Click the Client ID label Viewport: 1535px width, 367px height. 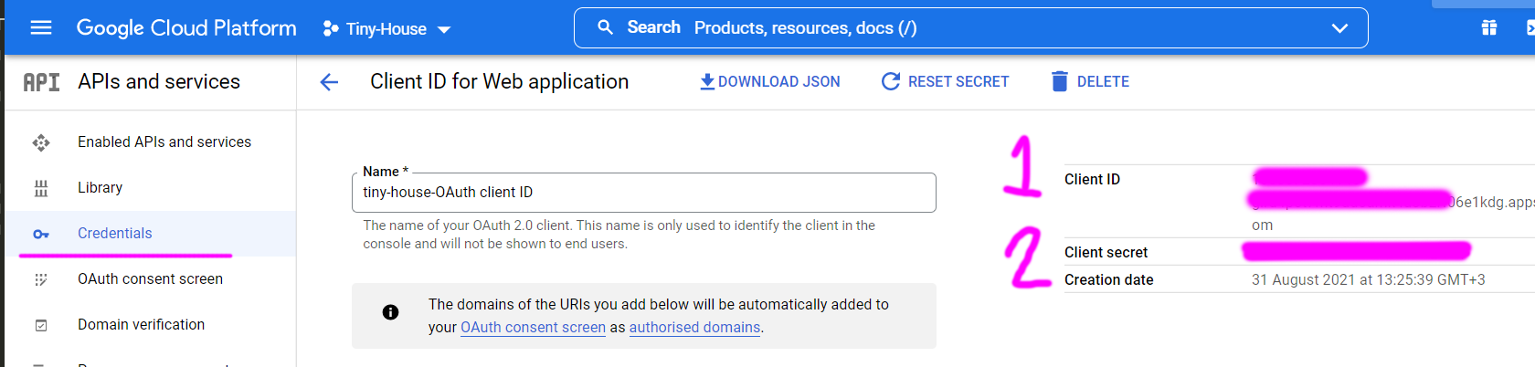[1092, 179]
